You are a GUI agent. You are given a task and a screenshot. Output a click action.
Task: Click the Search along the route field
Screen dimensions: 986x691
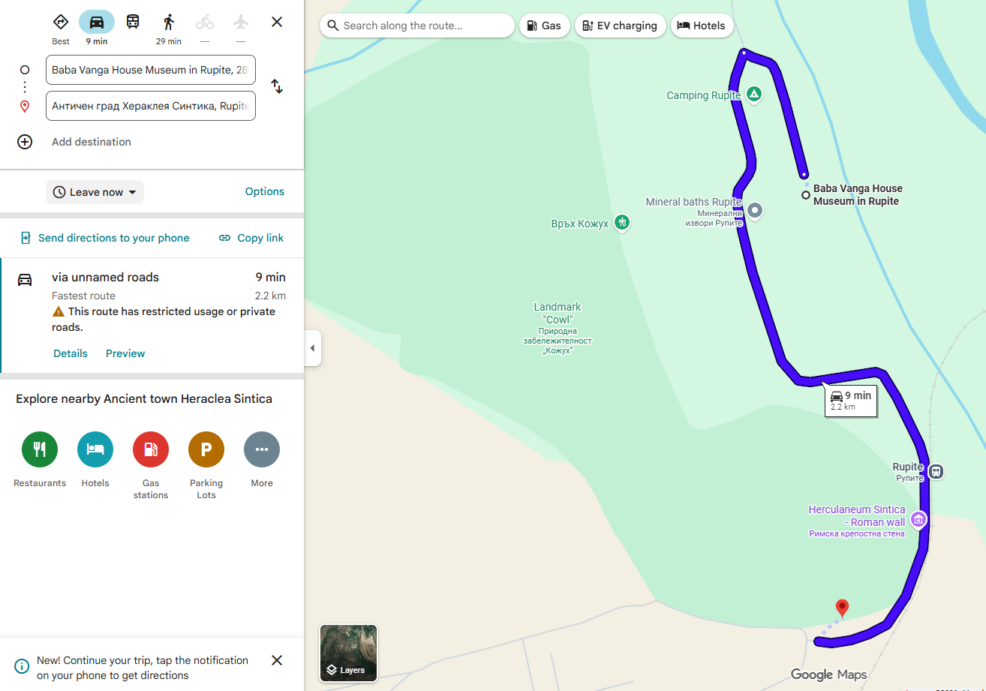click(417, 26)
